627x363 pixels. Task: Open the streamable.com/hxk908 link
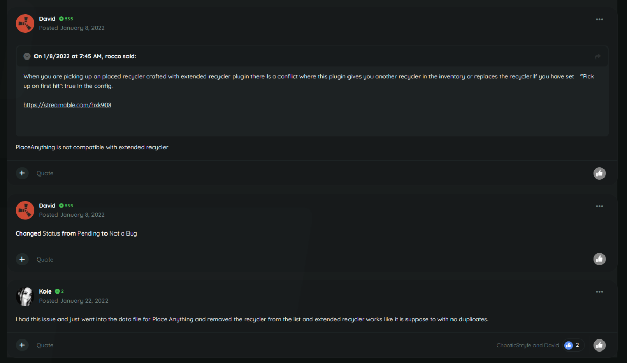[67, 105]
